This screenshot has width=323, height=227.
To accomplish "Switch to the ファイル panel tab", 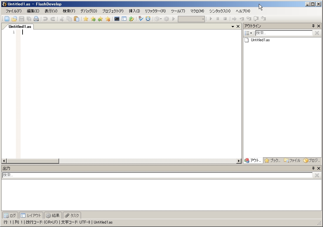I will (x=292, y=160).
